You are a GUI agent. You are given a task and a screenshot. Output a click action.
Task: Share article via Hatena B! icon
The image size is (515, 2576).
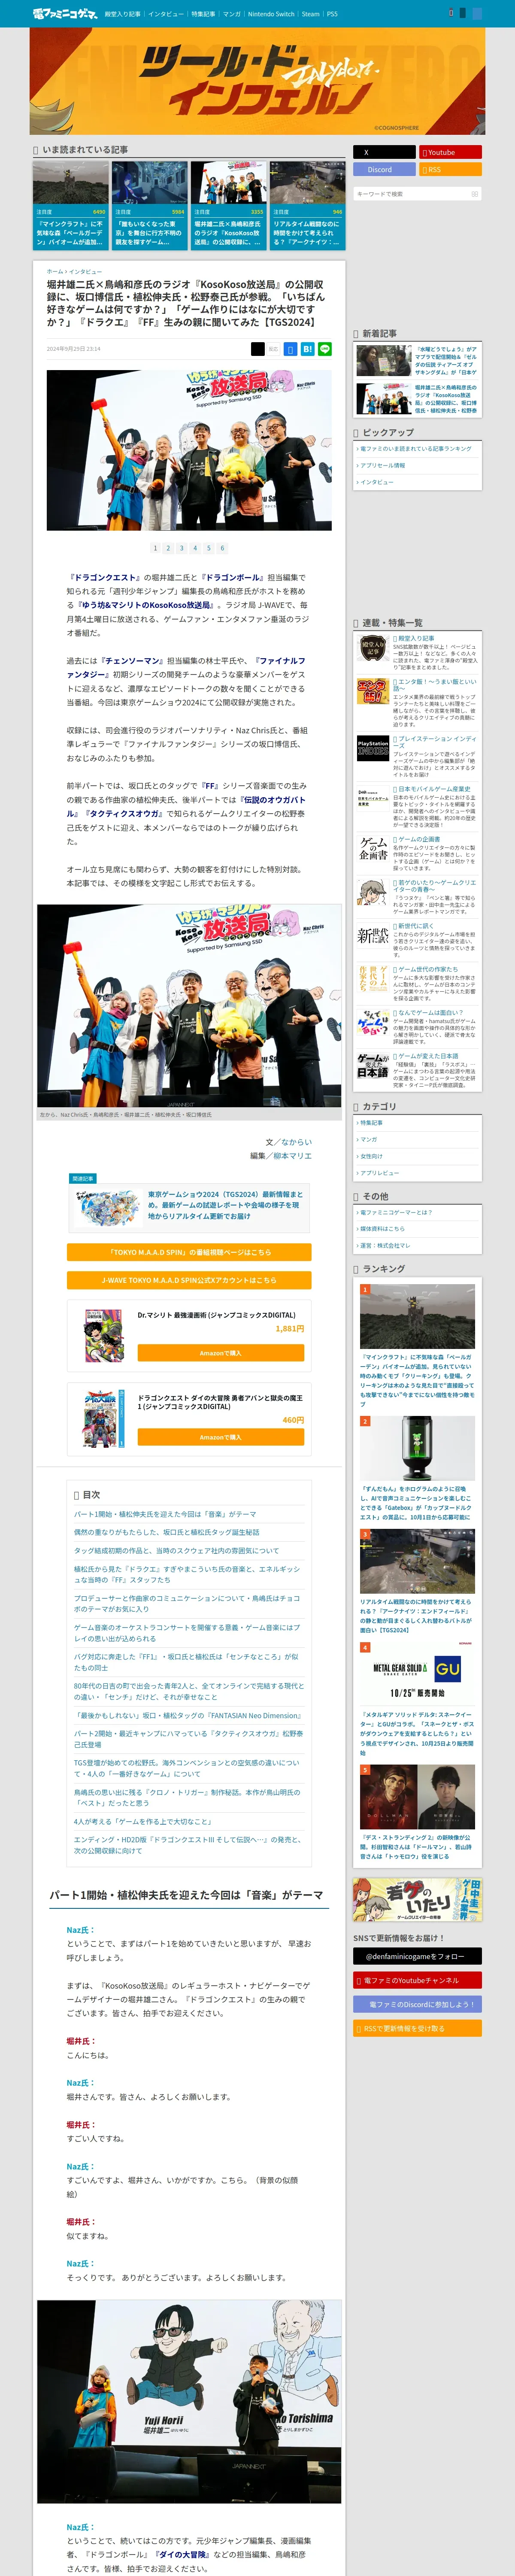pyautogui.click(x=308, y=349)
